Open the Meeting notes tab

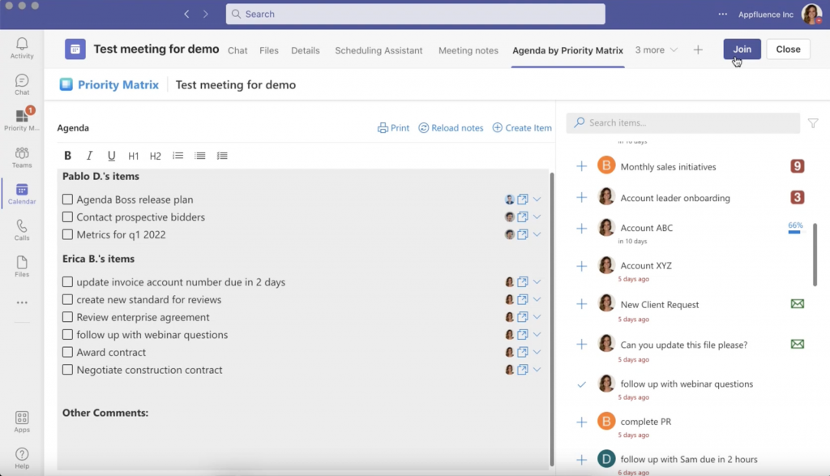pos(468,49)
